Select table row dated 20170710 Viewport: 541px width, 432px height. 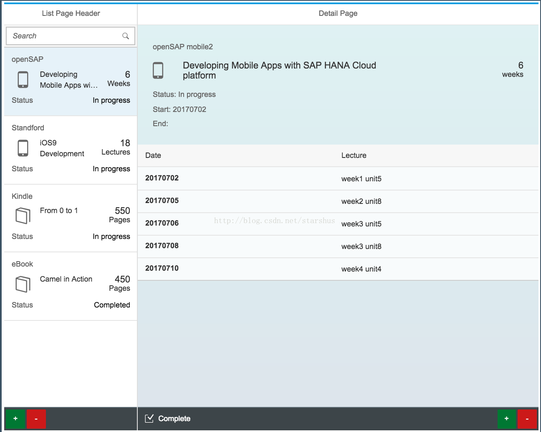point(338,269)
